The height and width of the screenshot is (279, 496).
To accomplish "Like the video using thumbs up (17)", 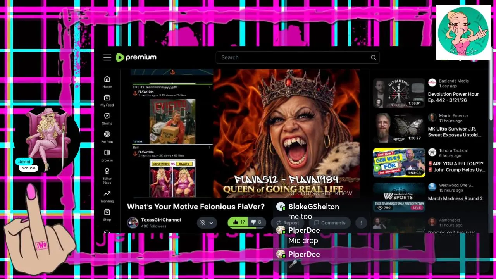I will pyautogui.click(x=239, y=222).
